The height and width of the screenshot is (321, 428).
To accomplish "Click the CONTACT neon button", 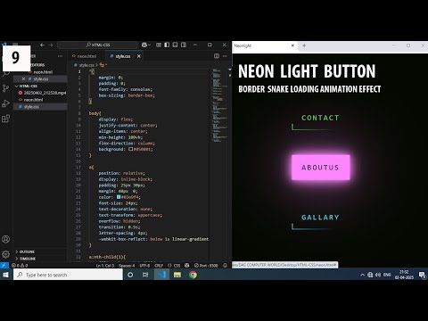I will point(320,118).
